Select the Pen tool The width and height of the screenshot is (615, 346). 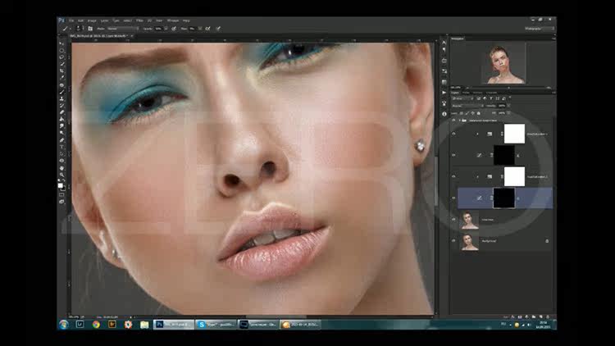[x=61, y=140]
